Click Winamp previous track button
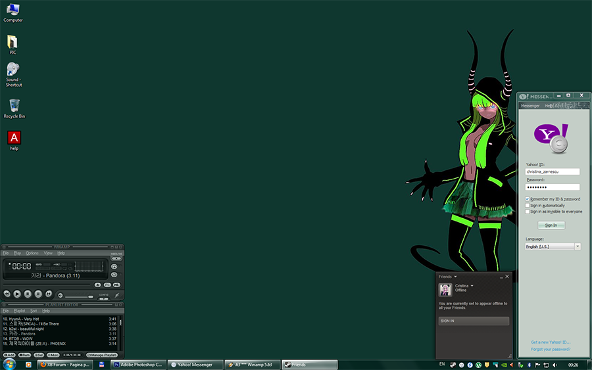592x370 pixels. point(7,294)
